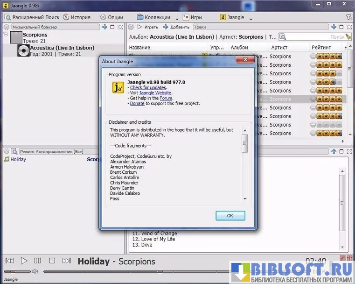Open the Игры menu
The height and width of the screenshot is (284, 355).
point(193,17)
